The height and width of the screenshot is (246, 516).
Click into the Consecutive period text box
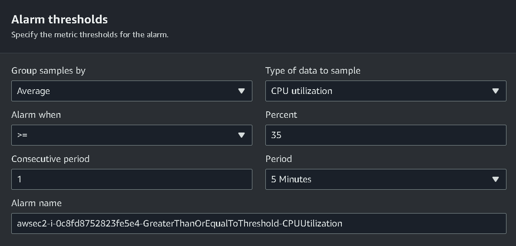point(132,179)
